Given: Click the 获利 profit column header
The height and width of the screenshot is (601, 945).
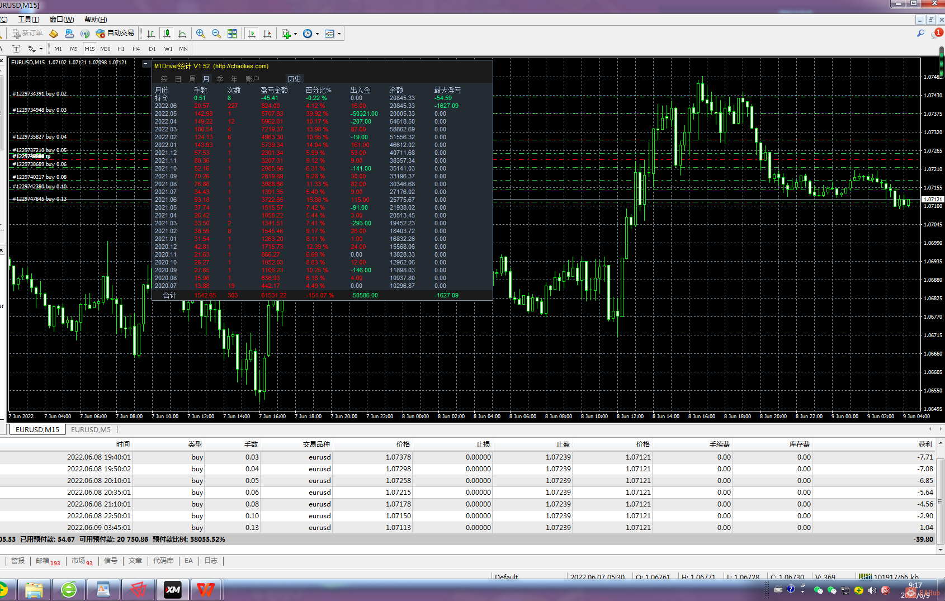Looking at the screenshot, I should (x=925, y=444).
